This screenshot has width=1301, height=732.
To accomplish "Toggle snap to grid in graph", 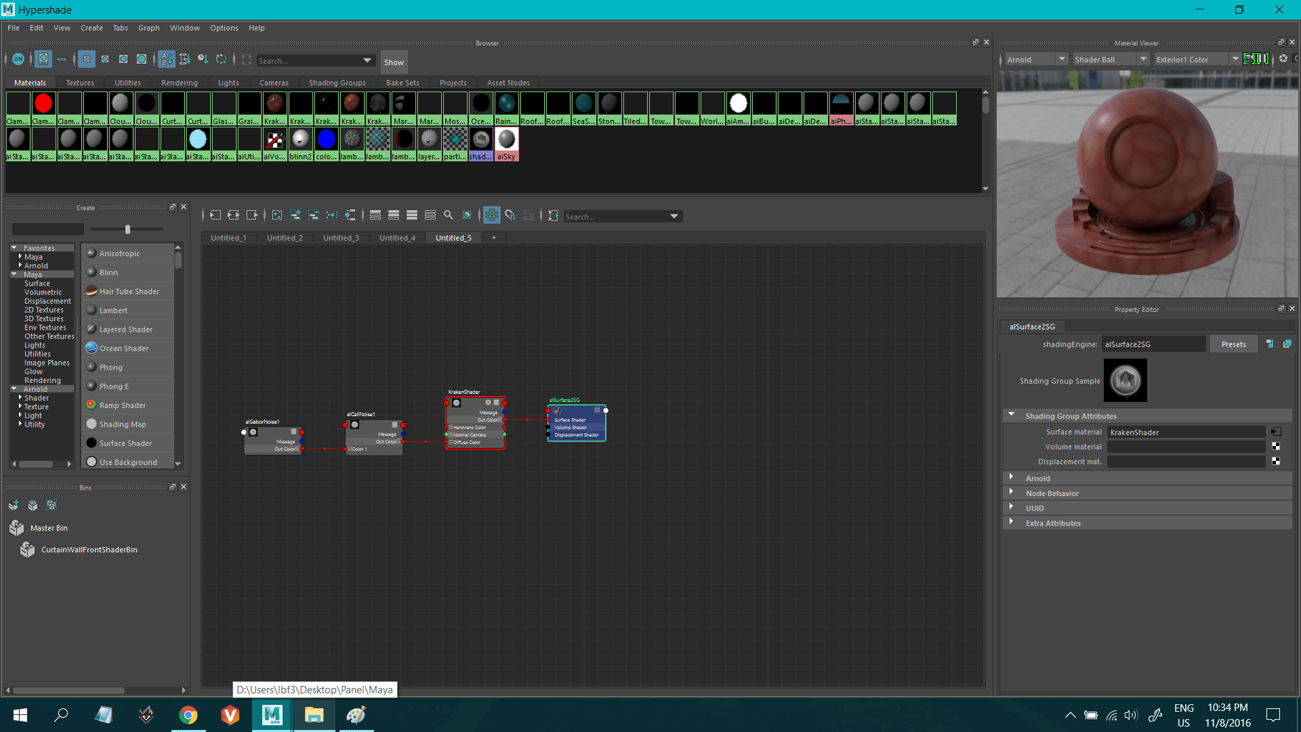I will point(510,215).
